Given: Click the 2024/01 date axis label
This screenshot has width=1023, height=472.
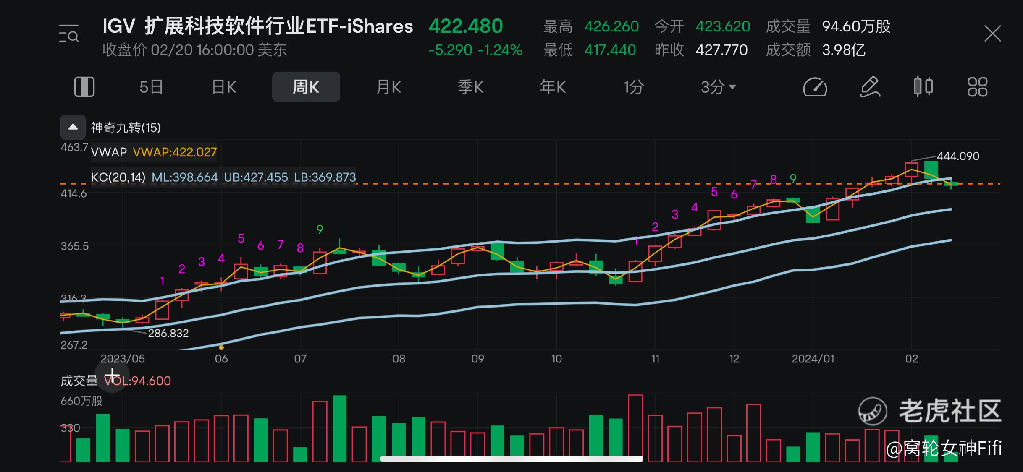Looking at the screenshot, I should (813, 359).
